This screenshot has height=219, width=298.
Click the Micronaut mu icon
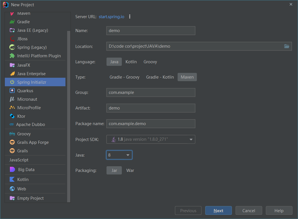point(12,99)
